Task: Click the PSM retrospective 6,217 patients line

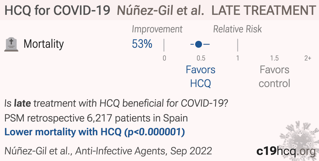Action: point(96,118)
